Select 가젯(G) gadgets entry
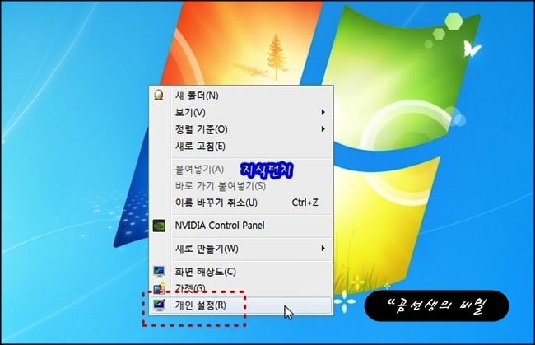This screenshot has height=345, width=535. coord(241,288)
